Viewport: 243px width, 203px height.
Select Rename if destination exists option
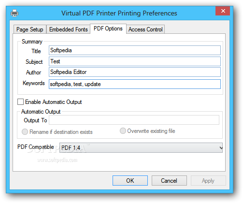tap(25, 132)
